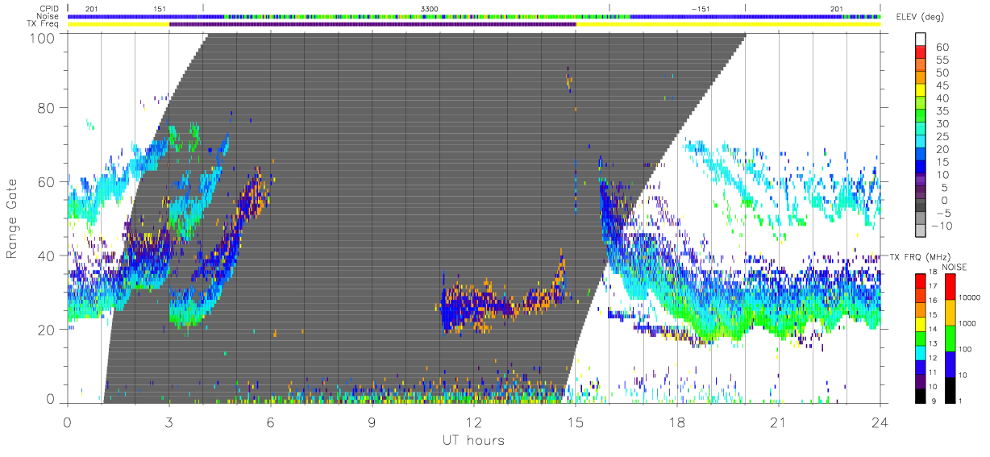This screenshot has width=990, height=457.
Task: Click the 'Range Gate' y-axis title
Action: click(13, 219)
